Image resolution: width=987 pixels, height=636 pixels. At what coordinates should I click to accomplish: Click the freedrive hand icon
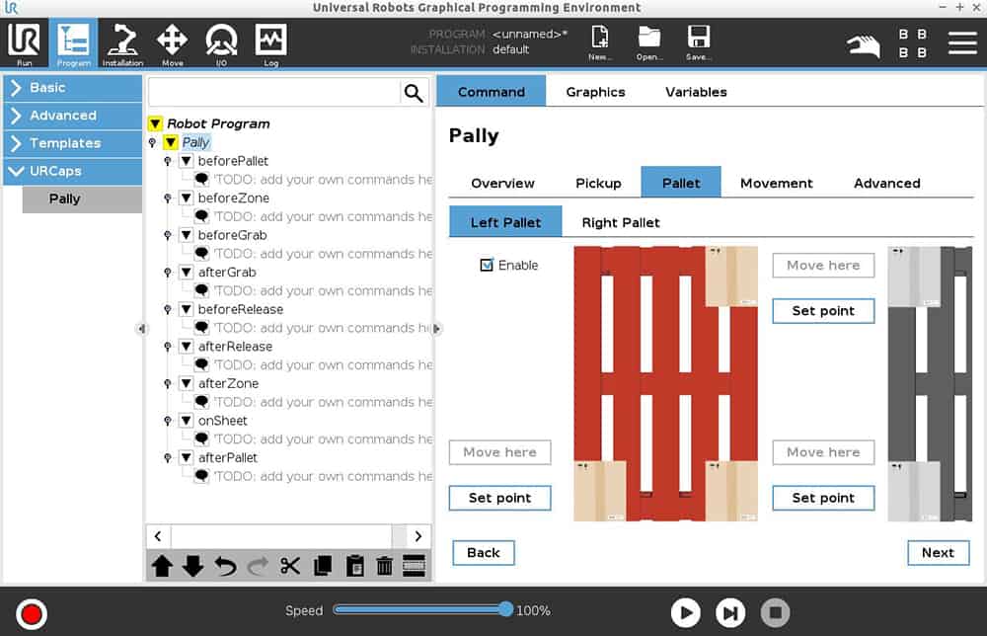863,45
